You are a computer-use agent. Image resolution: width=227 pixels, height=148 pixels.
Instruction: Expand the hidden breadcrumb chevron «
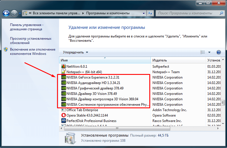[30, 13]
